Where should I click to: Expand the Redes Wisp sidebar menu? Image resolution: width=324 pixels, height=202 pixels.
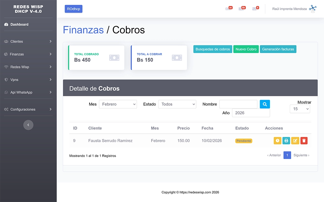pyautogui.click(x=28, y=67)
